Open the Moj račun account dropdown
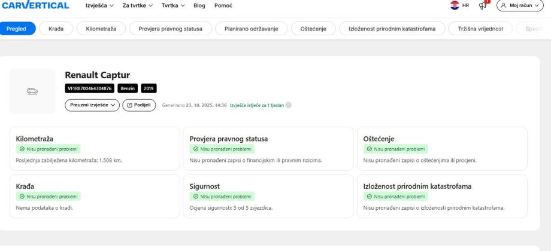This screenshot has height=251, width=551. 520,5
